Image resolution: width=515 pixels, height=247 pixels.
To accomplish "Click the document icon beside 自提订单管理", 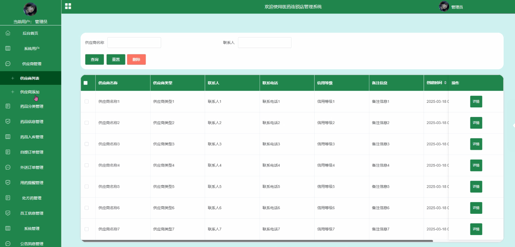I will pyautogui.click(x=8, y=152).
